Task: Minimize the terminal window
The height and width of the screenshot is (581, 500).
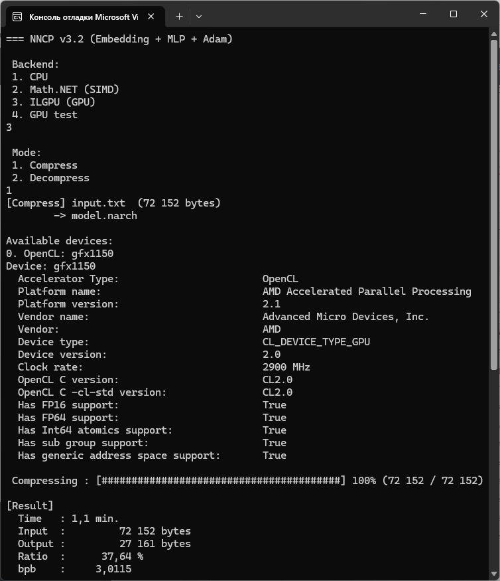Action: point(423,14)
